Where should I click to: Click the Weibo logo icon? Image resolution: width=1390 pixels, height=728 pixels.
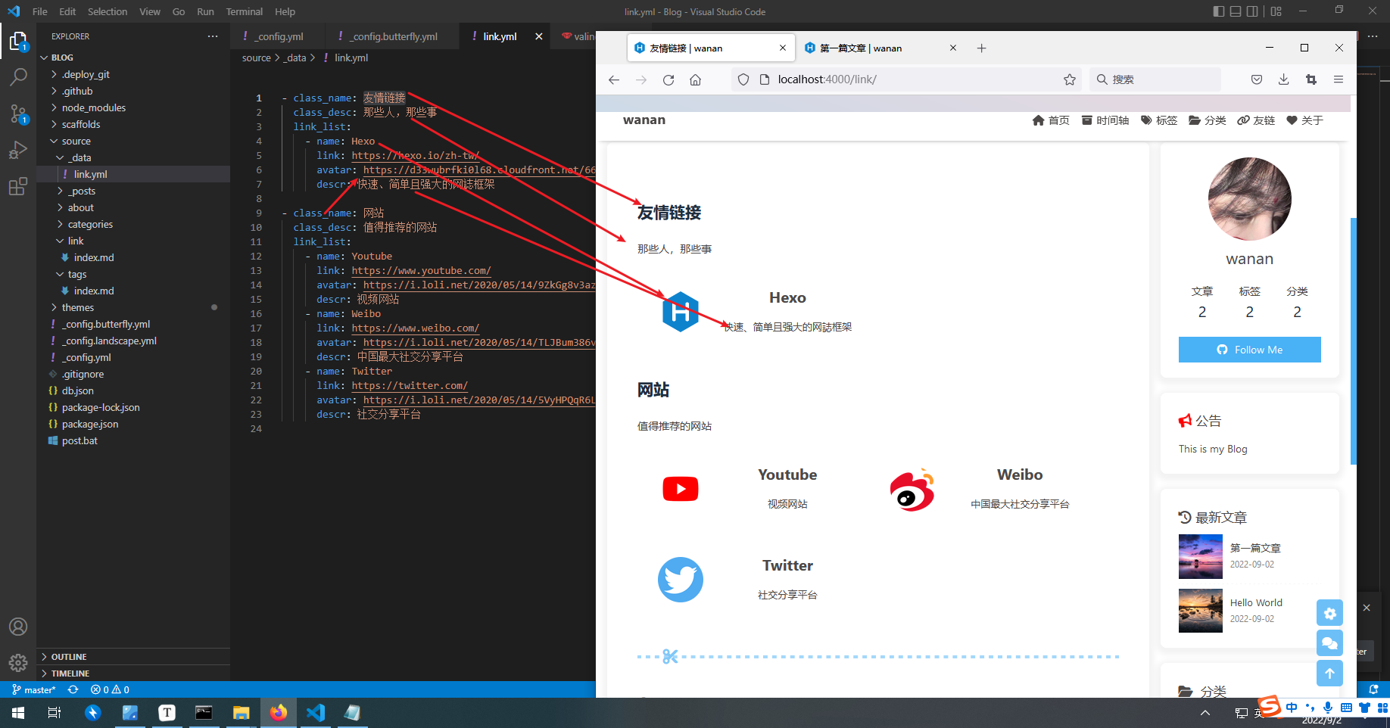pos(912,490)
